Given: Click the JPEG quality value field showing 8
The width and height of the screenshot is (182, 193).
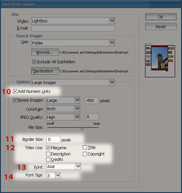Looking at the screenshot, I should (92, 117).
